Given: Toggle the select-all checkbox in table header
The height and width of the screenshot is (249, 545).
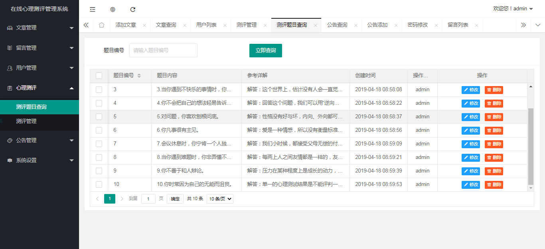Looking at the screenshot, I should [99, 76].
